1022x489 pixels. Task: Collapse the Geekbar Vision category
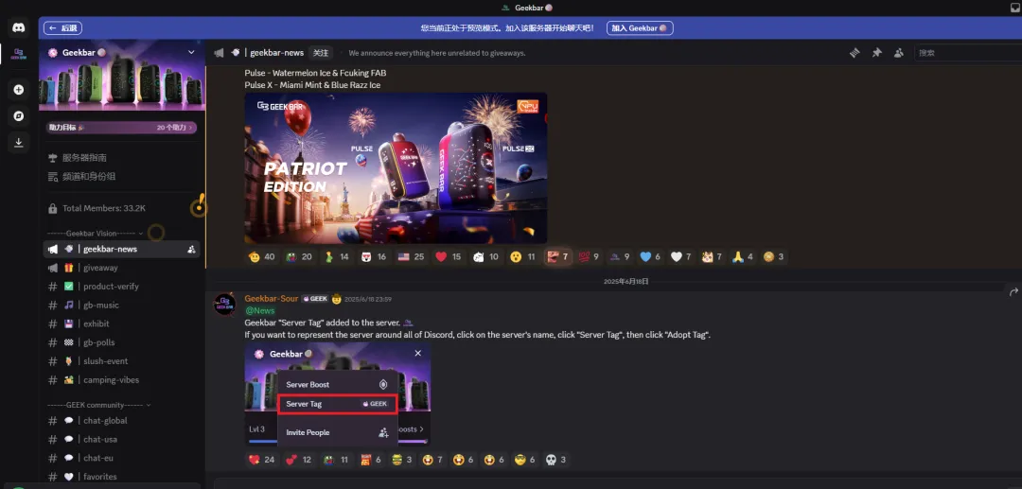click(x=96, y=233)
